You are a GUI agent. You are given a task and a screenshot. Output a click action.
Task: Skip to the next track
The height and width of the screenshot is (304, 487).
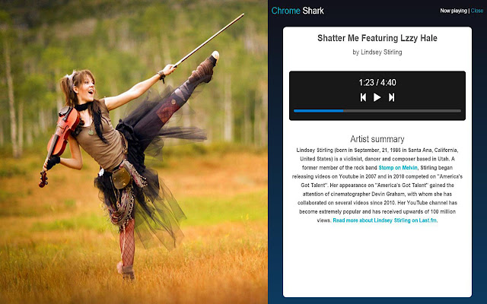tap(391, 97)
